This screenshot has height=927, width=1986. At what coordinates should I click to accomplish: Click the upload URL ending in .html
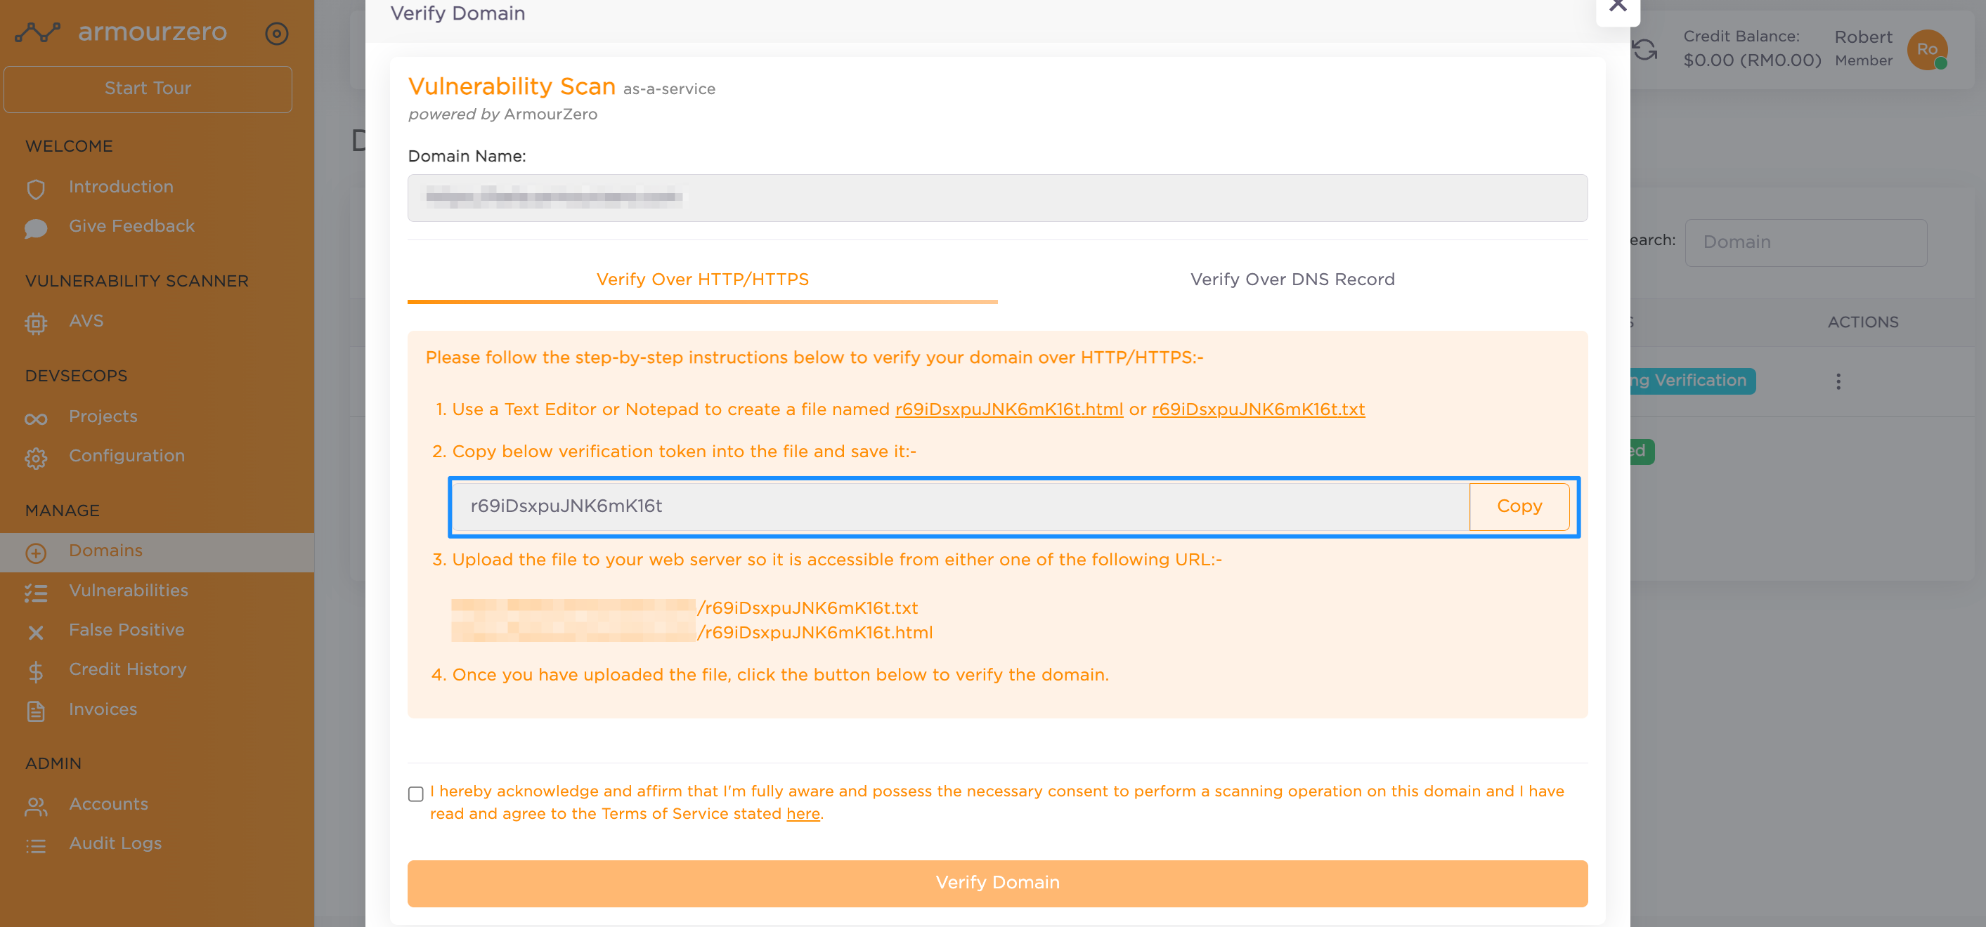point(692,633)
